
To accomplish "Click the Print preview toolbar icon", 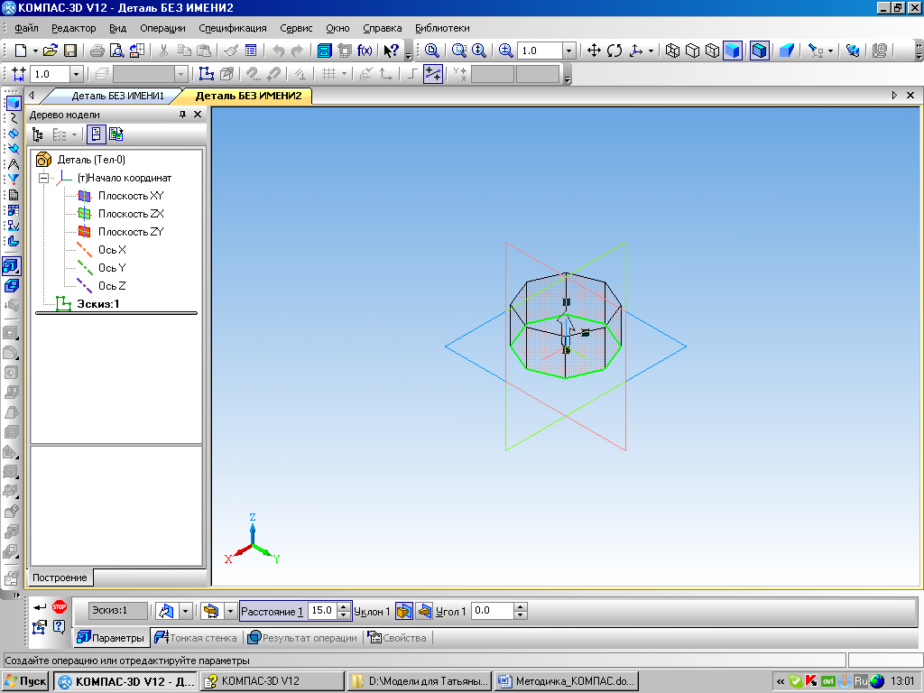I will pyautogui.click(x=116, y=51).
